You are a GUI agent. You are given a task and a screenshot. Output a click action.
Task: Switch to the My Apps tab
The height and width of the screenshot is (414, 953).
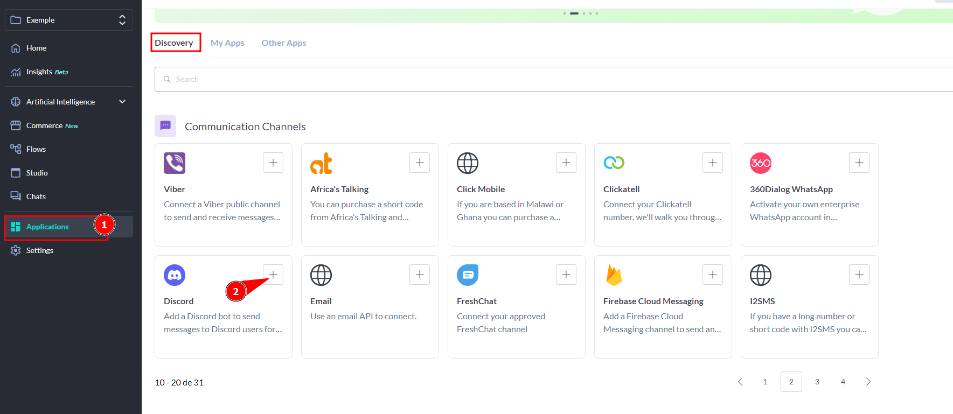tap(227, 43)
